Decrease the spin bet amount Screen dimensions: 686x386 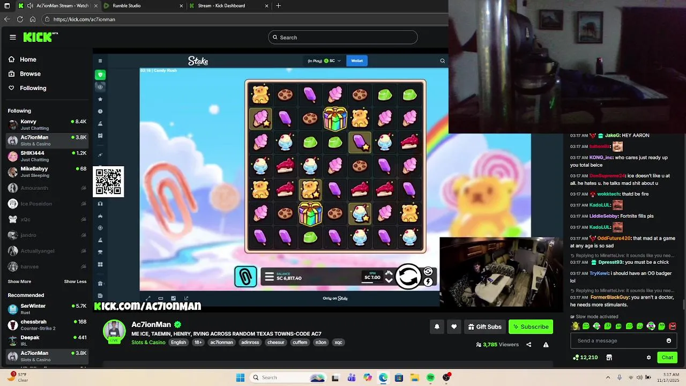coord(389,281)
